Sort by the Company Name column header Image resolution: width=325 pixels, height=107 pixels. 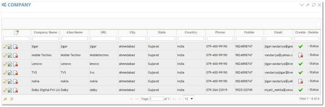45,32
